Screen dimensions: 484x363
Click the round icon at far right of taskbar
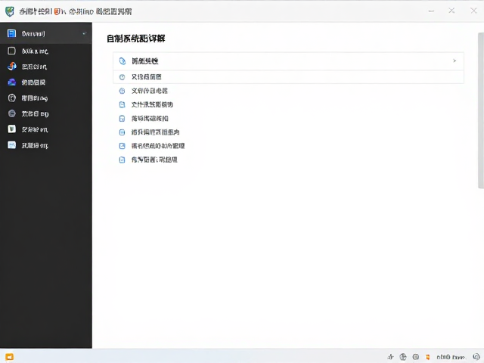(476, 357)
